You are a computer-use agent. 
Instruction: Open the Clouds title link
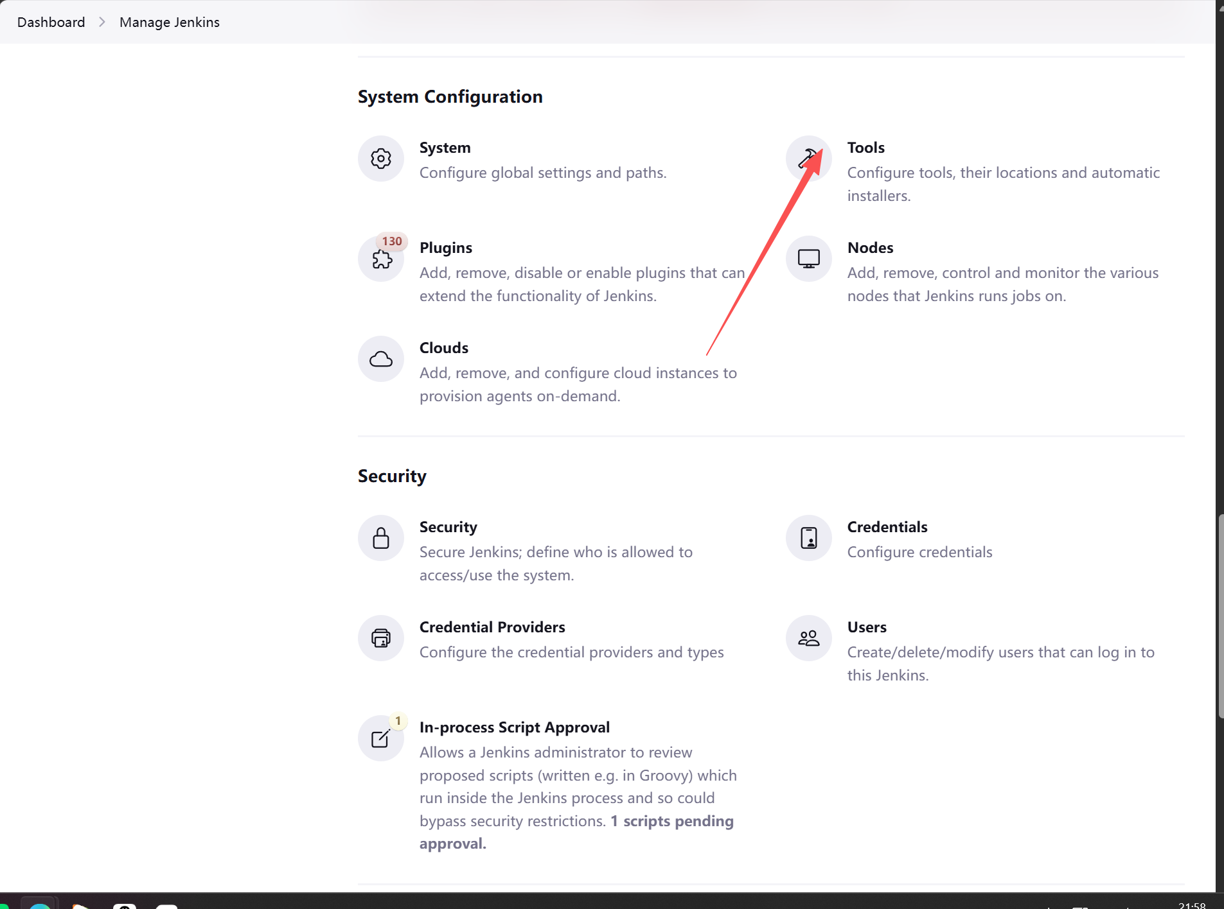(444, 348)
